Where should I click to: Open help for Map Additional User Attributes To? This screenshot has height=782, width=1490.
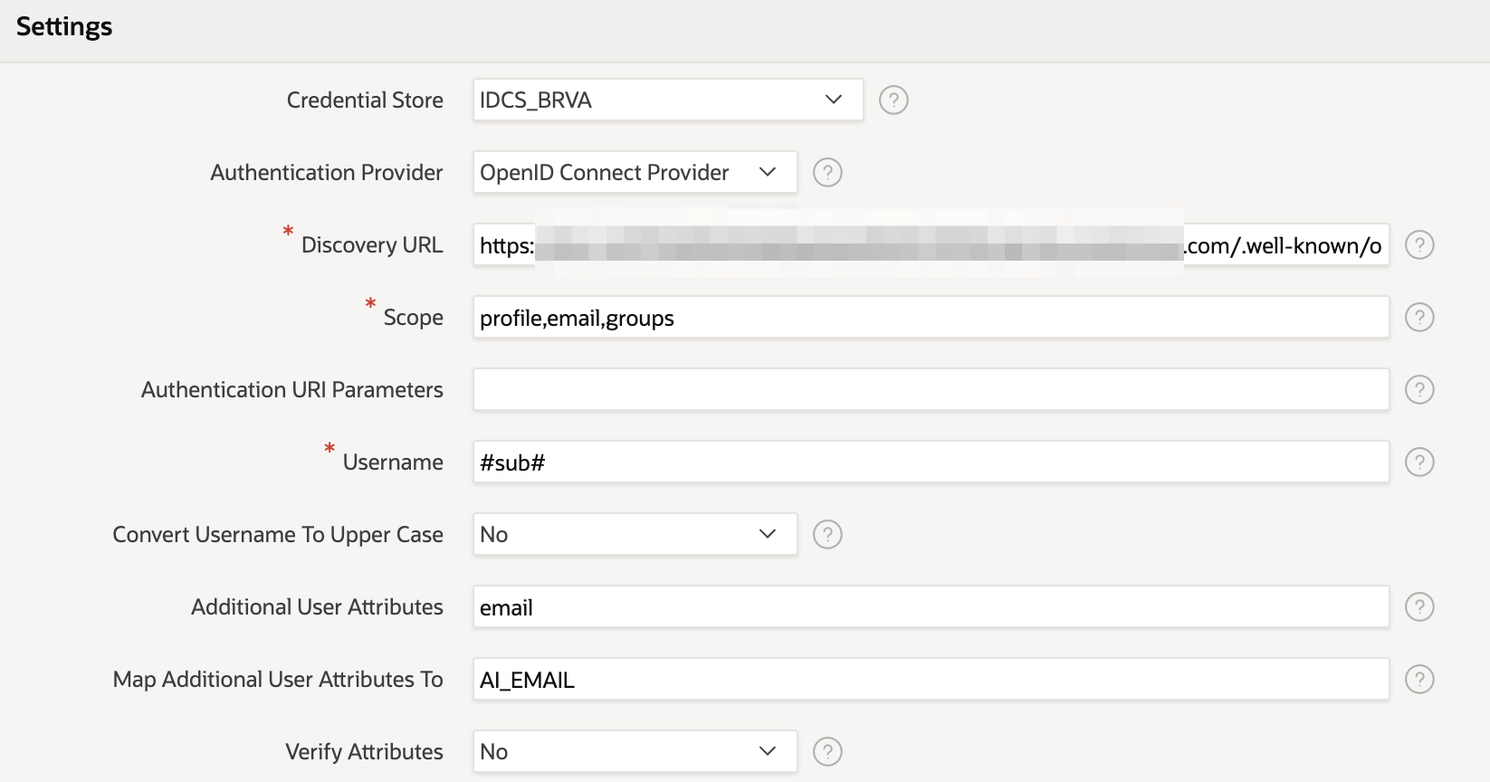1419,679
